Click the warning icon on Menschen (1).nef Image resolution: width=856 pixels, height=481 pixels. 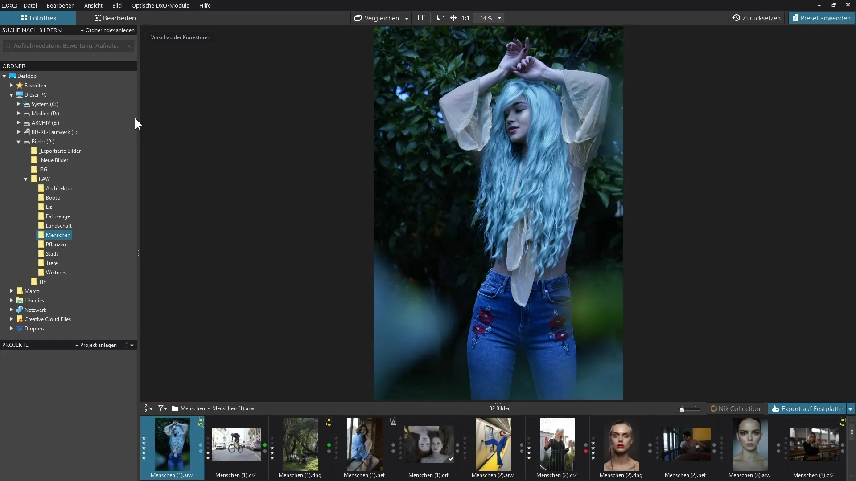pyautogui.click(x=393, y=421)
